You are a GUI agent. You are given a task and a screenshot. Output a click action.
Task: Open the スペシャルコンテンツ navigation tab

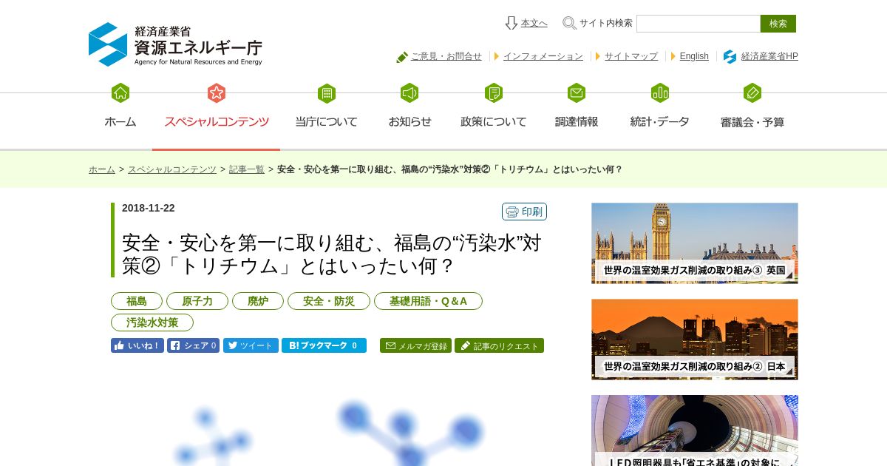[x=217, y=122]
